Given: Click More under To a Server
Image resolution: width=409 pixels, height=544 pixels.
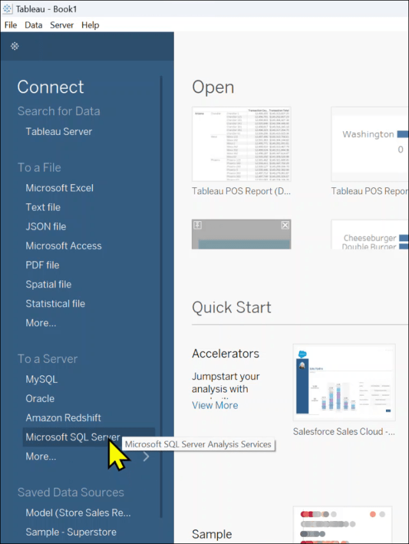Looking at the screenshot, I should click(41, 456).
